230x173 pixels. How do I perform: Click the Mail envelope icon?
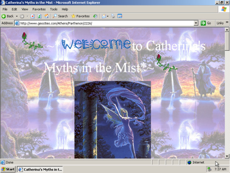pos(104,16)
